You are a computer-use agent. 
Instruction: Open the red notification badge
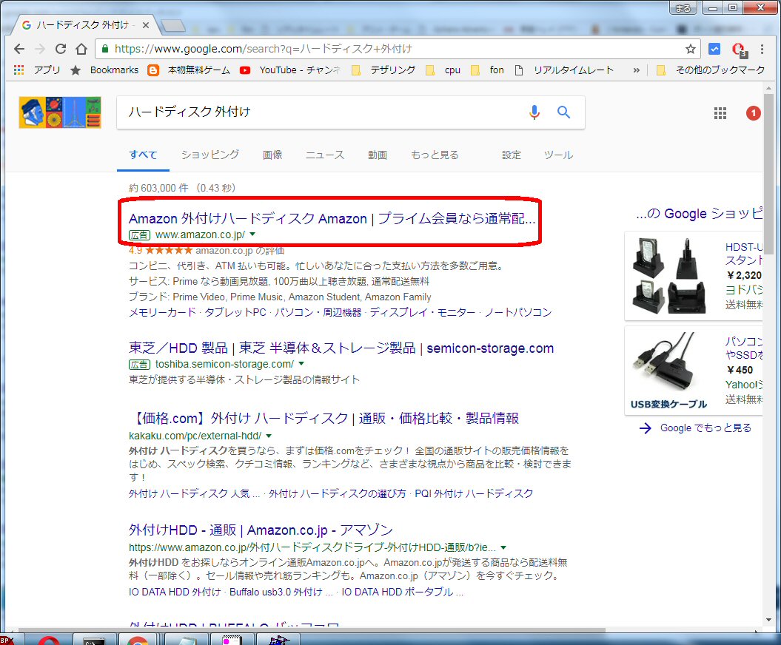coord(753,113)
